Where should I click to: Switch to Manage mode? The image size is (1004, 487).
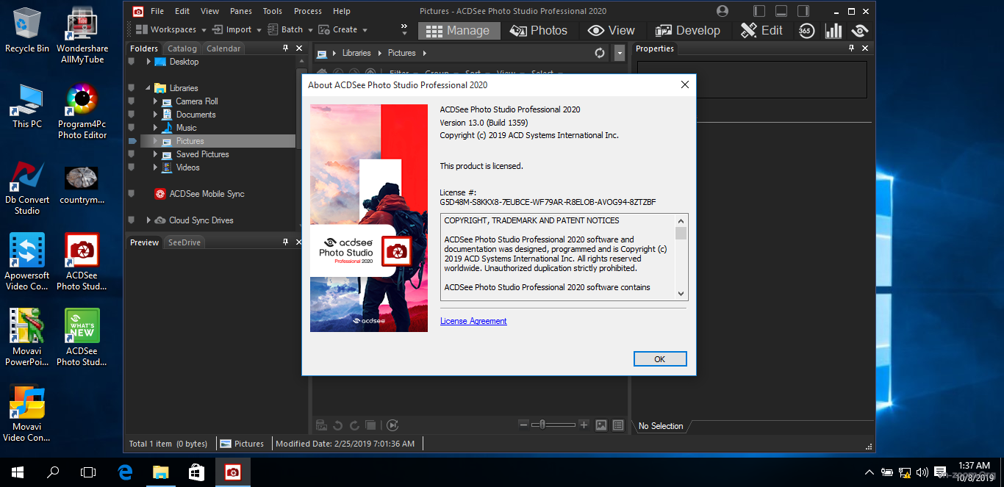coord(459,30)
